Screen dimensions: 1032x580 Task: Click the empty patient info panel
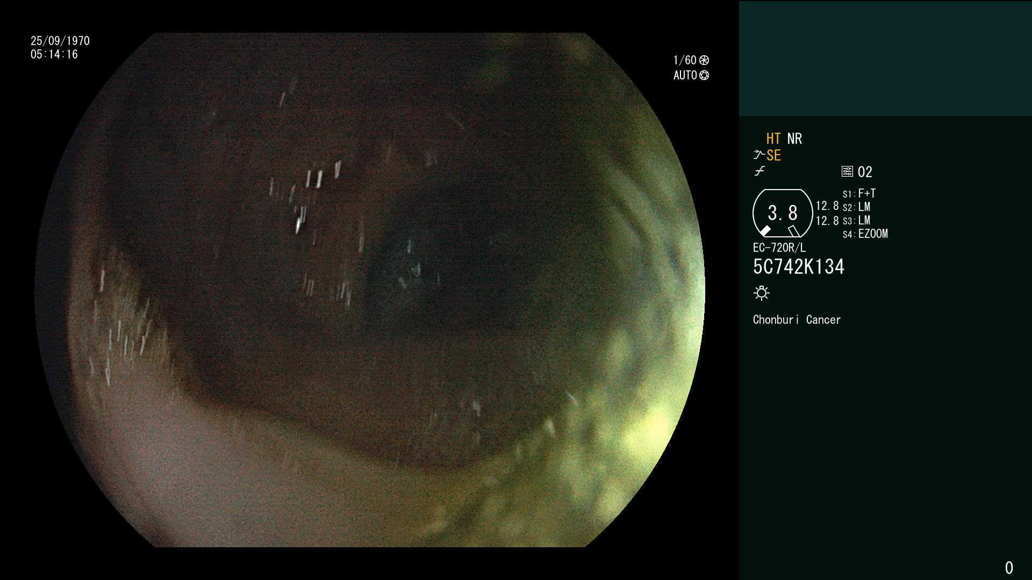click(885, 59)
